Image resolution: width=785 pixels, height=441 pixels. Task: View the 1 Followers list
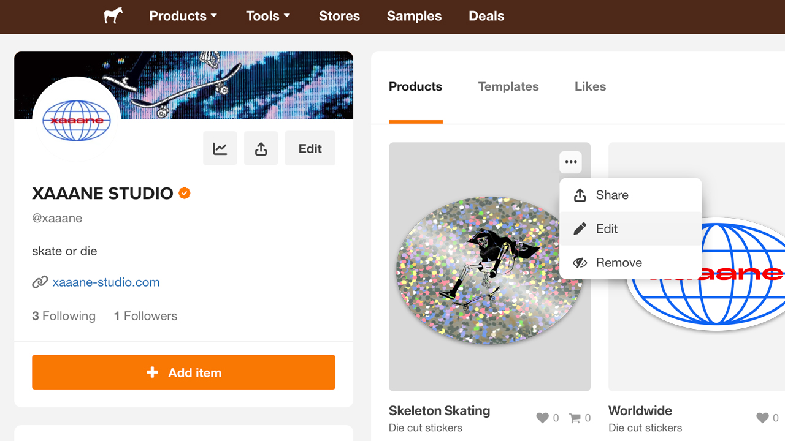pos(145,315)
